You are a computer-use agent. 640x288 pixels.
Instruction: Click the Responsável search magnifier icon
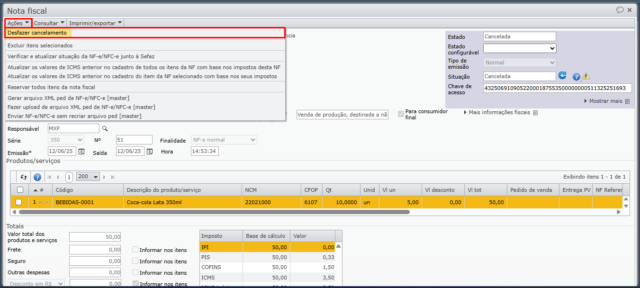(x=105, y=128)
